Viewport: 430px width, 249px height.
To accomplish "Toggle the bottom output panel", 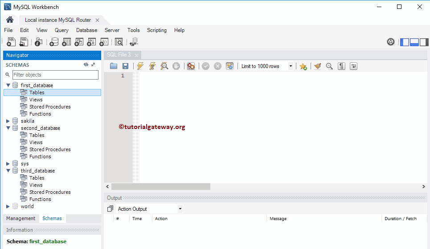I will tap(414, 42).
